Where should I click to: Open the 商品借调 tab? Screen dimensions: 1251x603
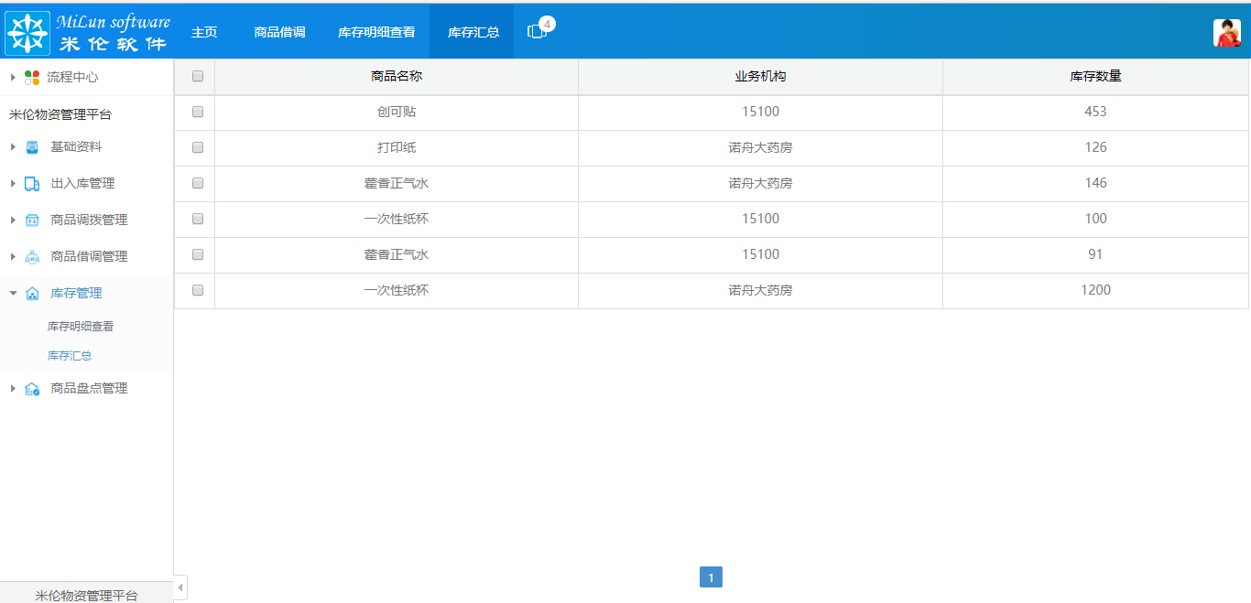[279, 30]
